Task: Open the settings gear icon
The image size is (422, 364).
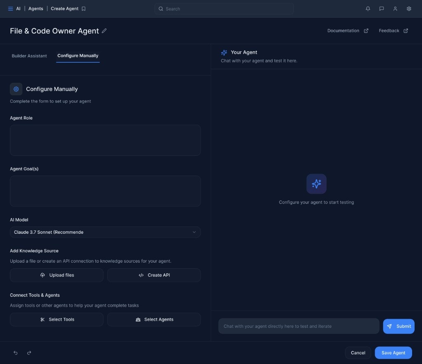Action: tap(408, 8)
